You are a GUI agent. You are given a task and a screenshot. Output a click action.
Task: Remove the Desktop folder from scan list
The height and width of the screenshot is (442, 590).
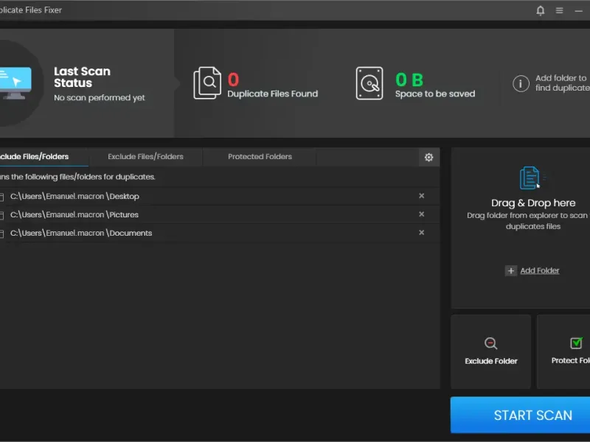421,196
